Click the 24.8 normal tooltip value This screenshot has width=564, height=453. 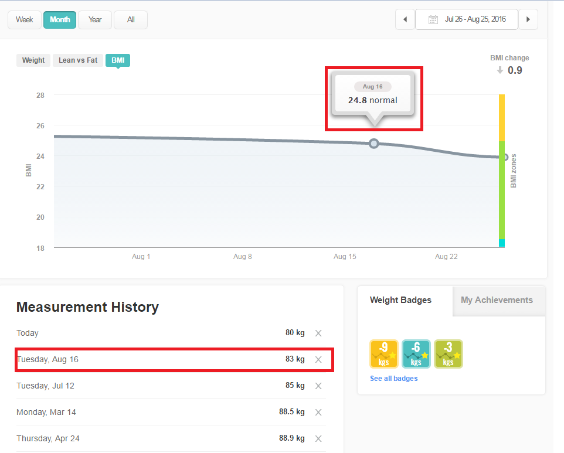click(x=373, y=100)
